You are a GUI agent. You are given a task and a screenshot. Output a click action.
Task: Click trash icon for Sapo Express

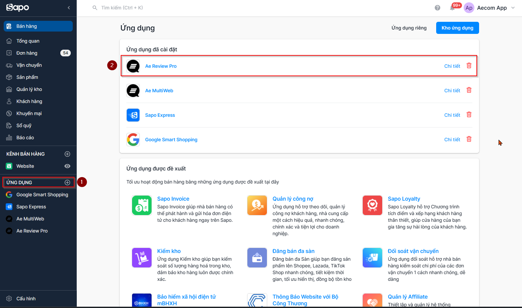469,115
